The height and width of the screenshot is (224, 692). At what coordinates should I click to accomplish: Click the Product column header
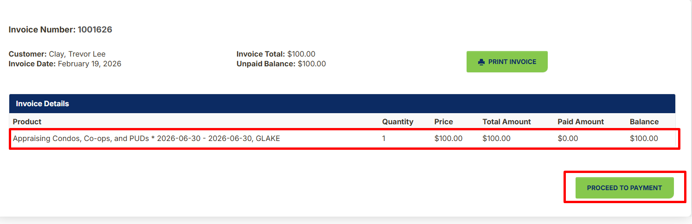(x=27, y=122)
